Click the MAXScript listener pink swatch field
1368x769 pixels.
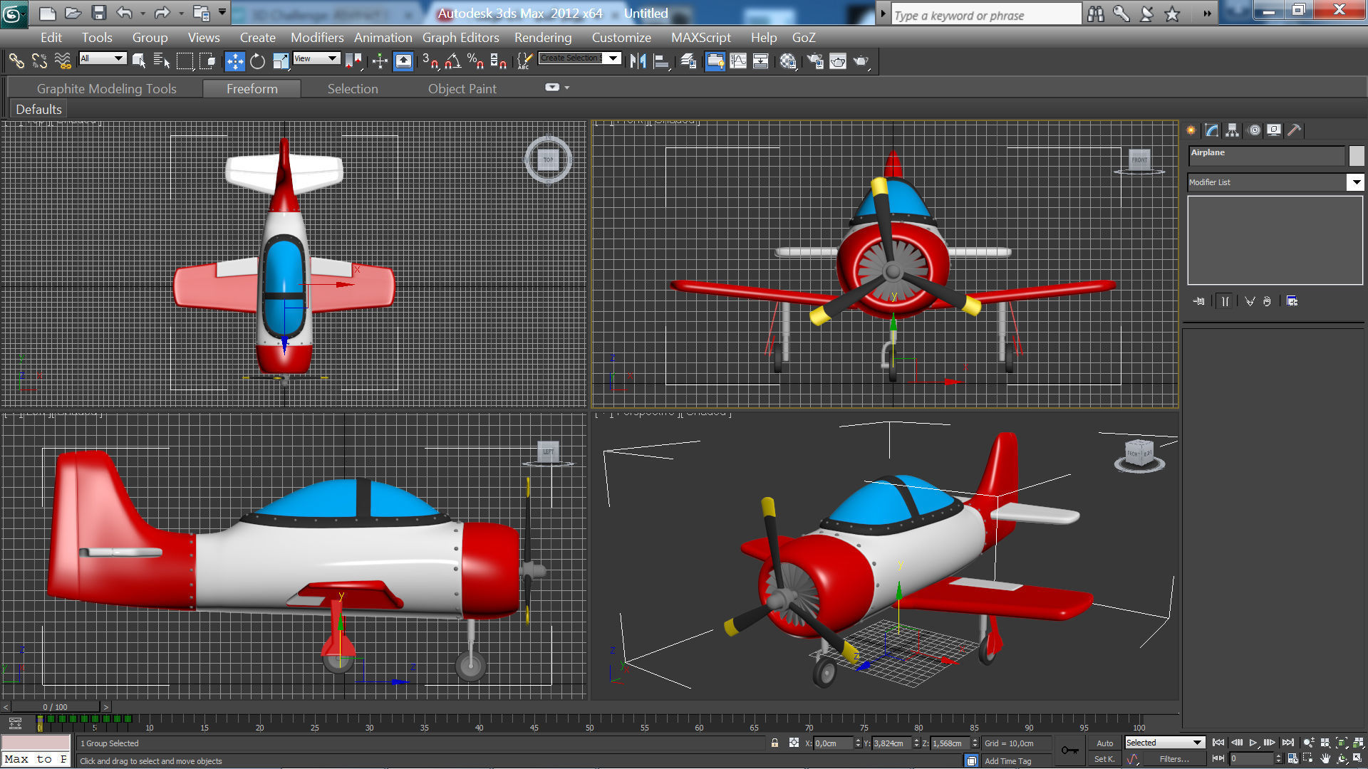click(x=36, y=743)
